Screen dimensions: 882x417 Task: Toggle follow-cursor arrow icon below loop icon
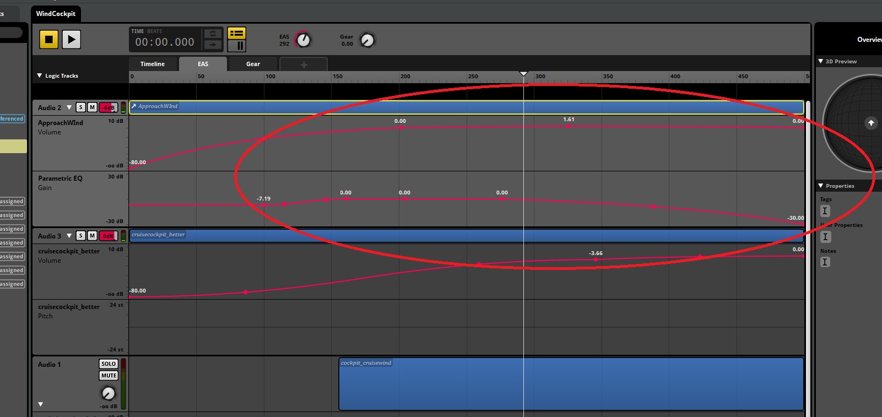213,45
